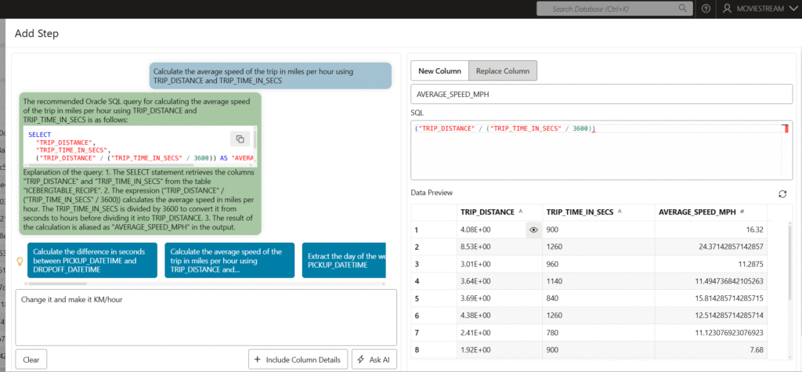Toggle the eye icon in the first row
This screenshot has width=802, height=372.
point(533,230)
